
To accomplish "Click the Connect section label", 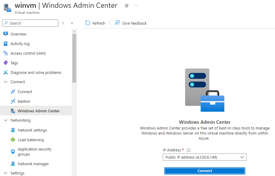I will click(x=17, y=82).
